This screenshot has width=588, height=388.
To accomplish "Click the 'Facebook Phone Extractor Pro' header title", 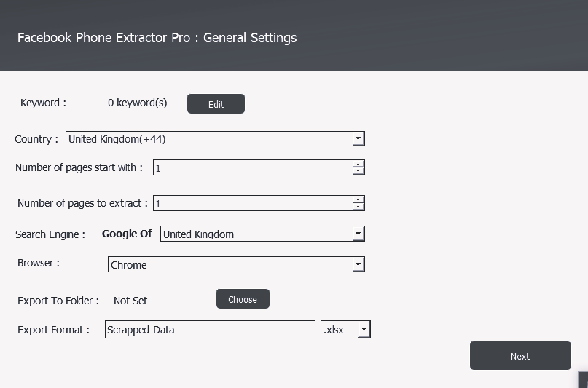I will click(157, 38).
